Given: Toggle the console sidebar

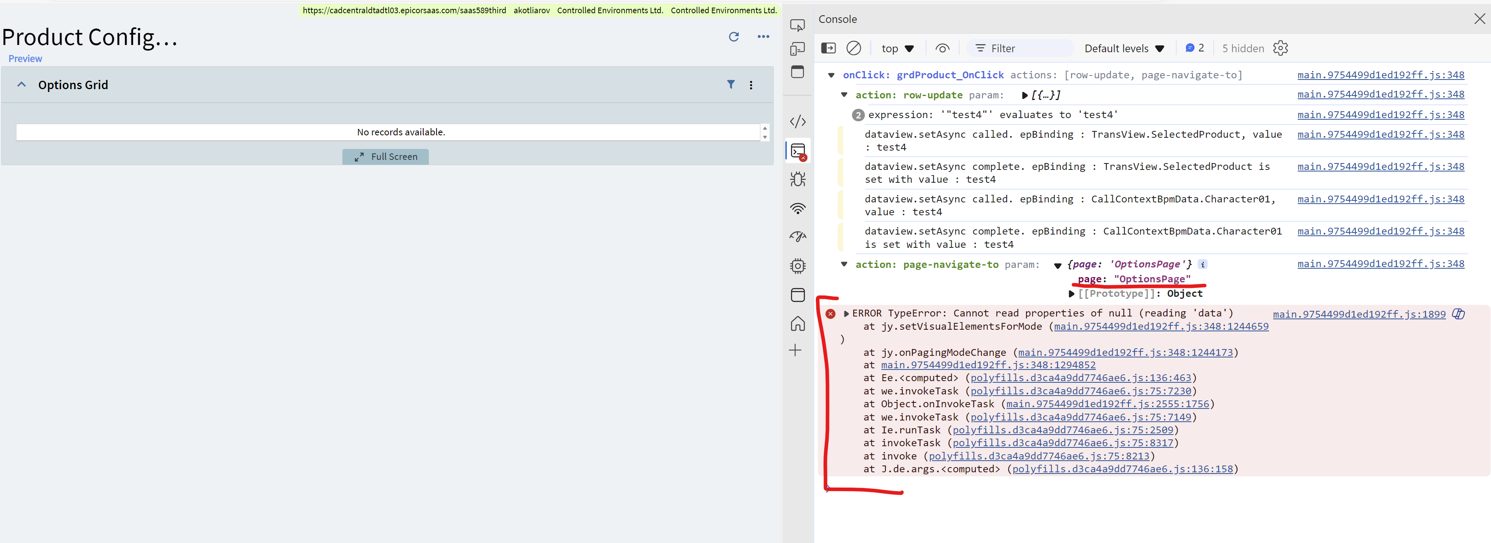Looking at the screenshot, I should 828,49.
